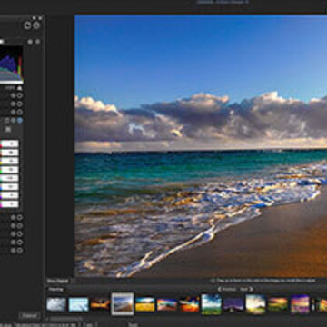Select the pale blue icy thumbnail
Viewport: 327px width, 327px height.
click(78, 304)
